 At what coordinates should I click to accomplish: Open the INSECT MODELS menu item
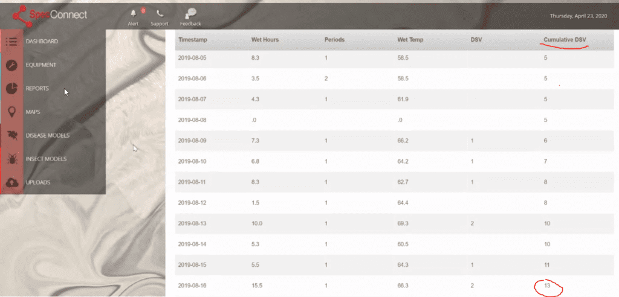[46, 159]
